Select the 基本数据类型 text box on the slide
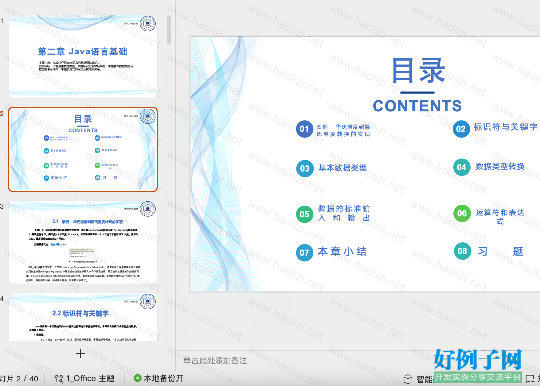The width and height of the screenshot is (540, 386). pyautogui.click(x=342, y=168)
